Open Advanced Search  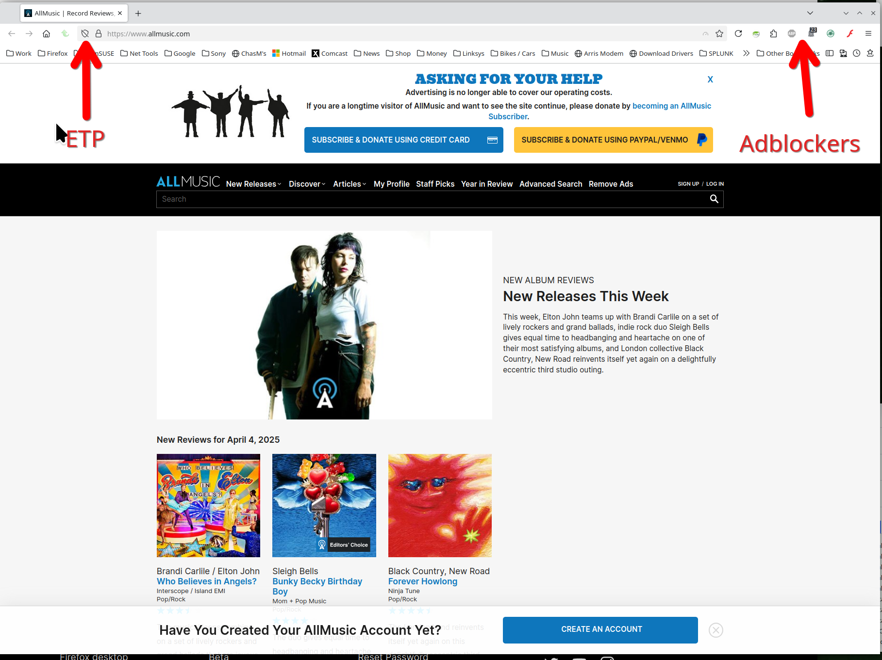[x=551, y=184]
